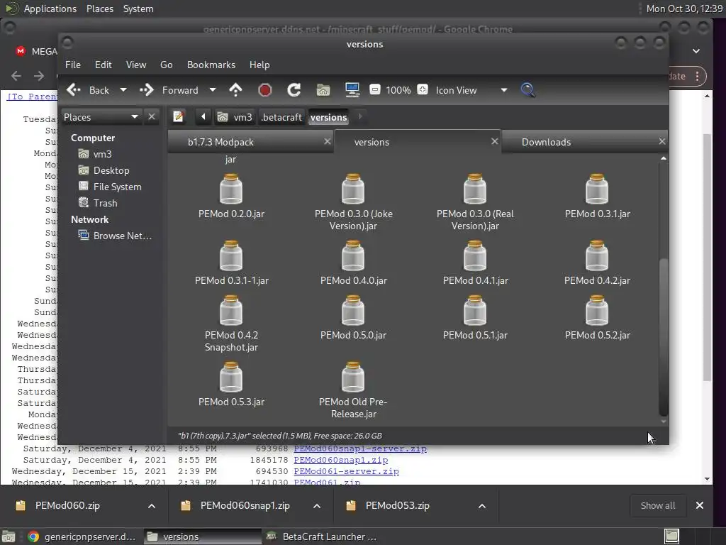Close the b1.7.3 Modpack tab
726x545 pixels.
[328, 141]
